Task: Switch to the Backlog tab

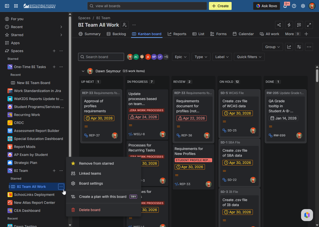Action: tap(116, 34)
